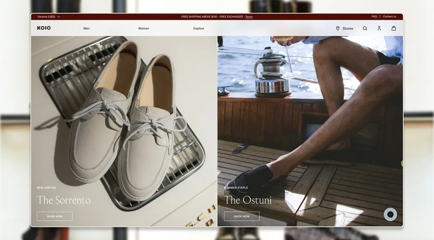Open the shopping bag icon

394,28
